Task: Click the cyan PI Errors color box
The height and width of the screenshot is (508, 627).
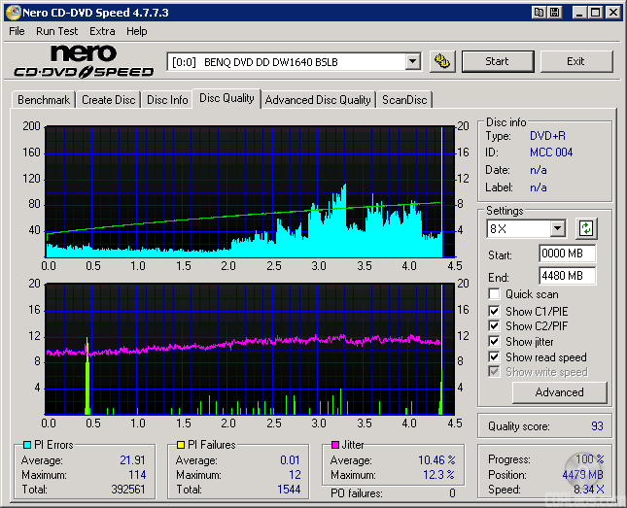Action: (27, 445)
